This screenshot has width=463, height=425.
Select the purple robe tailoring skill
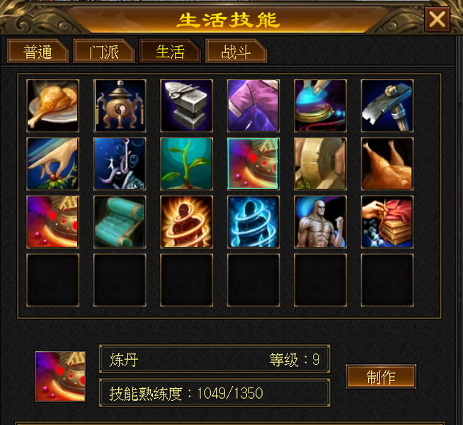[x=253, y=106]
